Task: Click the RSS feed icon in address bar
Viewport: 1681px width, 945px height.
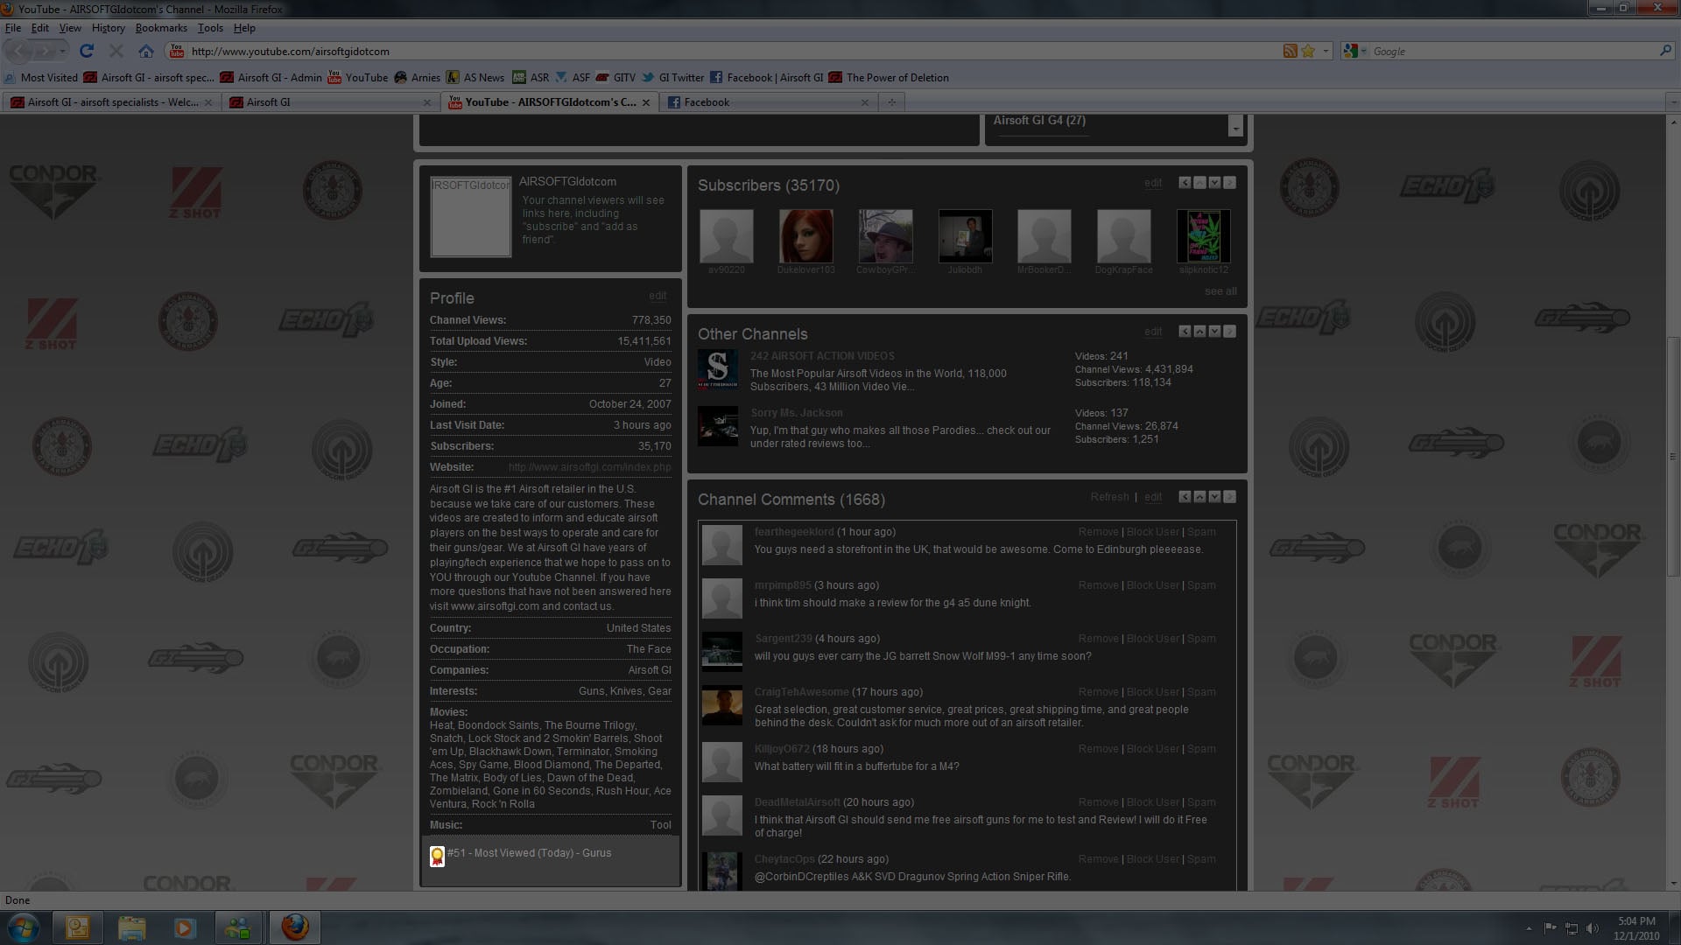Action: click(x=1290, y=51)
